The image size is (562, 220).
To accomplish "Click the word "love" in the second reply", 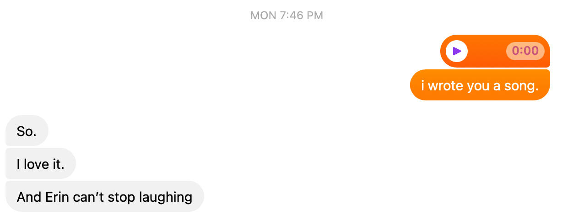I will point(36,164).
